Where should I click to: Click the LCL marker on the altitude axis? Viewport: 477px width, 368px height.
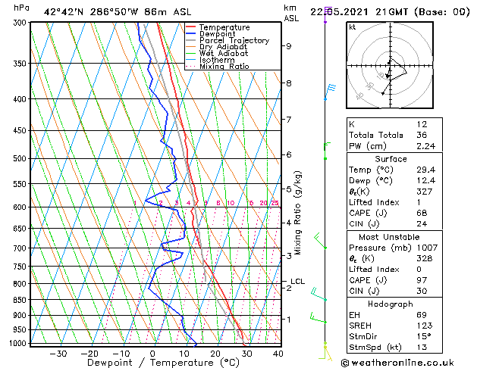pyautogui.click(x=297, y=282)
